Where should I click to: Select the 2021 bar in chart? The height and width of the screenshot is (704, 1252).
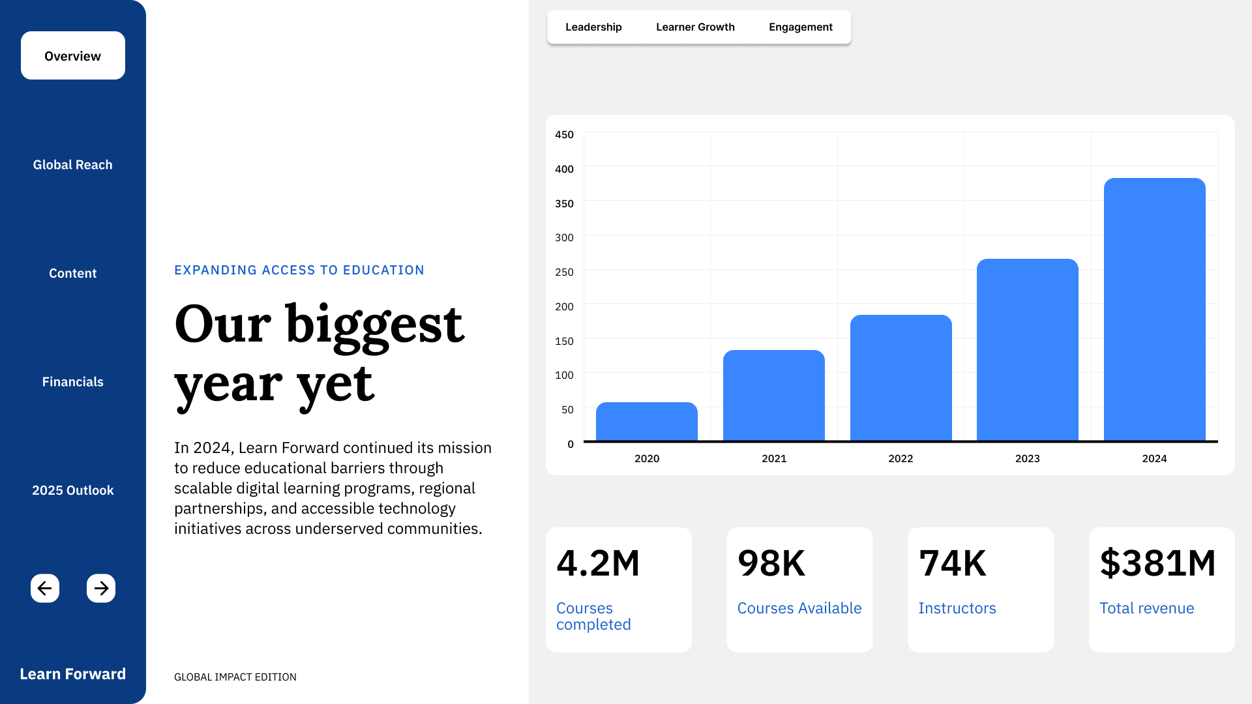[774, 396]
